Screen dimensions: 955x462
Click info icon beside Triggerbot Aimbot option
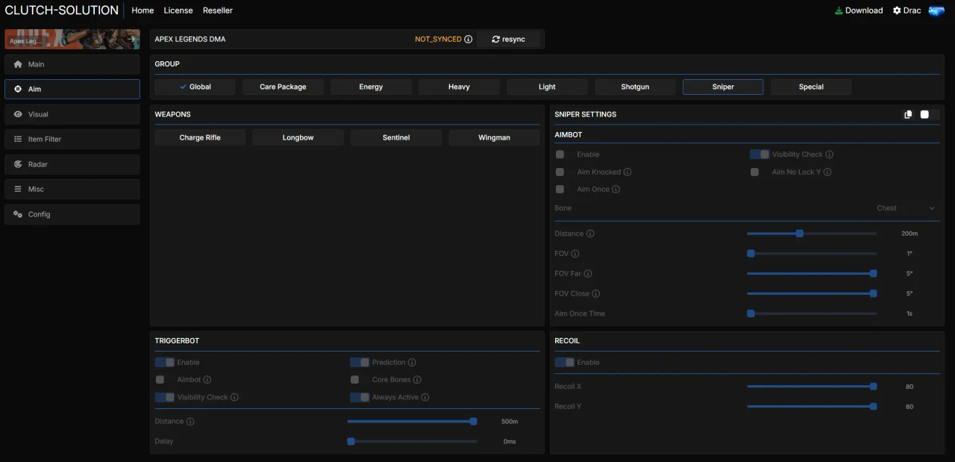[207, 380]
